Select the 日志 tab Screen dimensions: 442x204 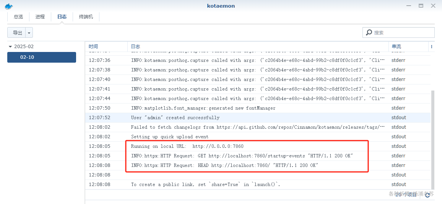pos(62,17)
